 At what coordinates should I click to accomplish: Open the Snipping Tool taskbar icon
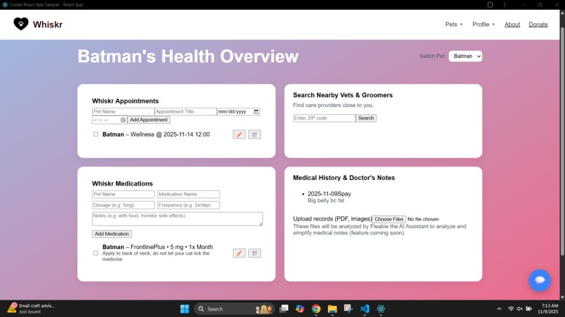pos(348,309)
